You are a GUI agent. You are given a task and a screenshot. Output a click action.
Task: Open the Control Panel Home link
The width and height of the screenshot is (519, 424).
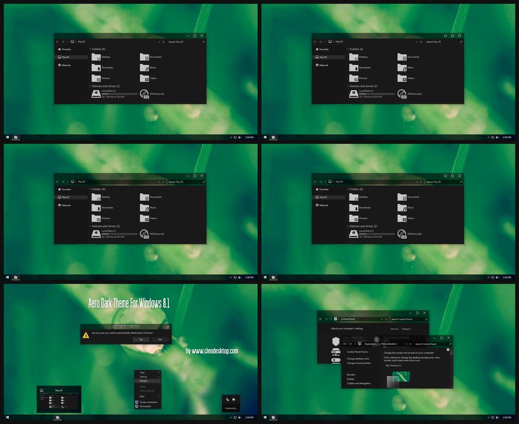357,352
